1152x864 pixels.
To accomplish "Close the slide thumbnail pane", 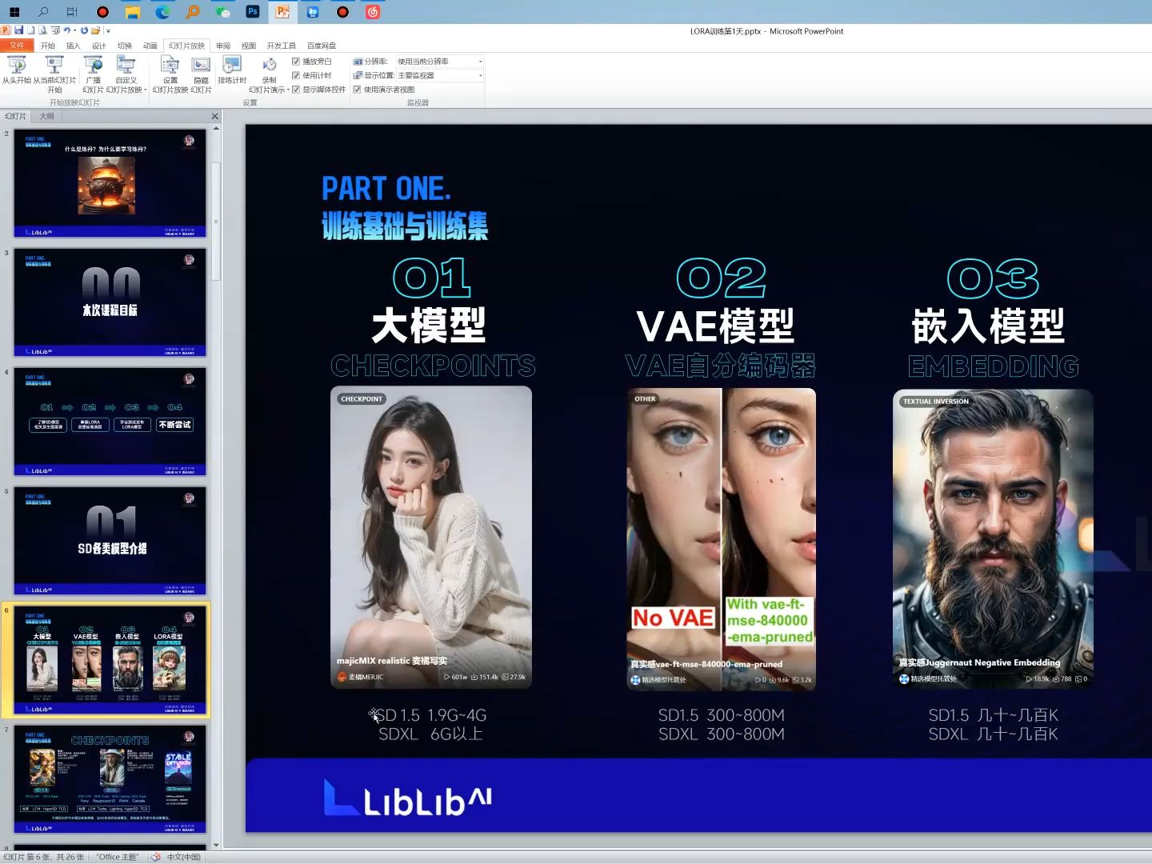I will 214,117.
